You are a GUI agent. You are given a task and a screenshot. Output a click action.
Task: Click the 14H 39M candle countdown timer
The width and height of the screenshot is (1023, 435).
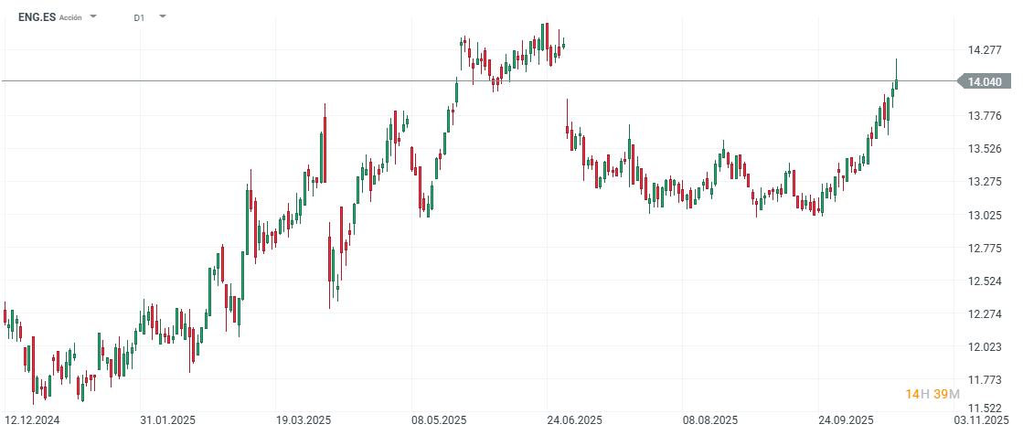click(932, 394)
